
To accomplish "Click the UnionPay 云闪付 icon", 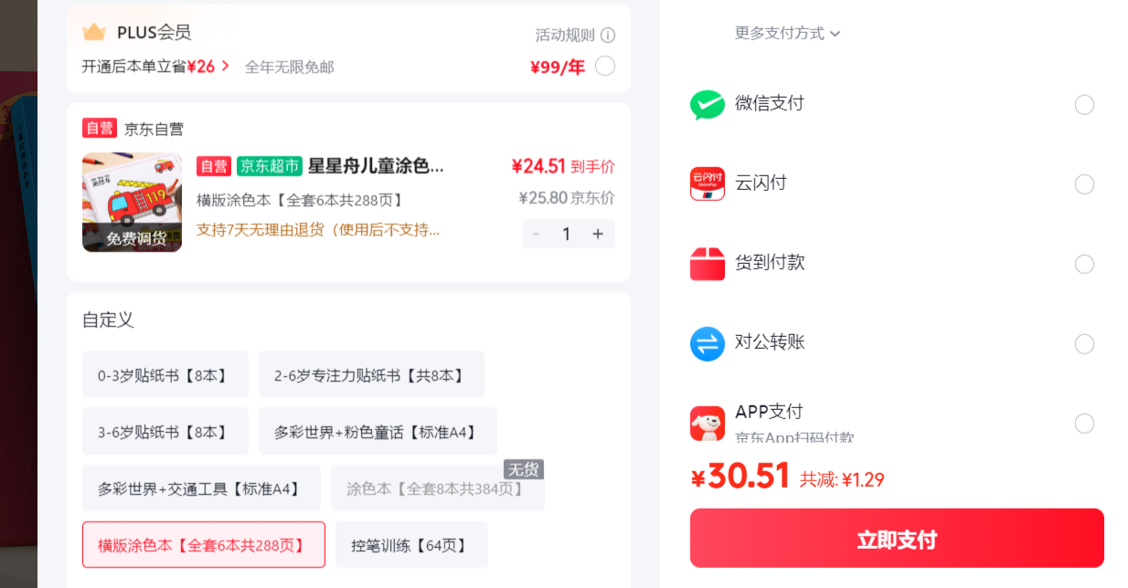I will pyautogui.click(x=707, y=184).
